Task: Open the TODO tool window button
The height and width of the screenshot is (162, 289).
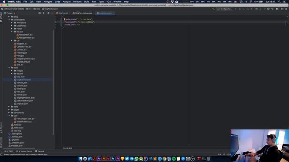Action: click(9, 151)
